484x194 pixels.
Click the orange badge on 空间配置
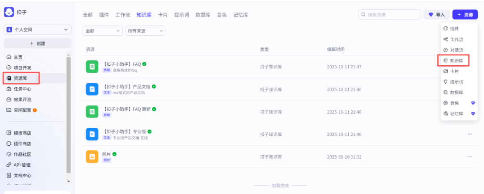coord(35,110)
